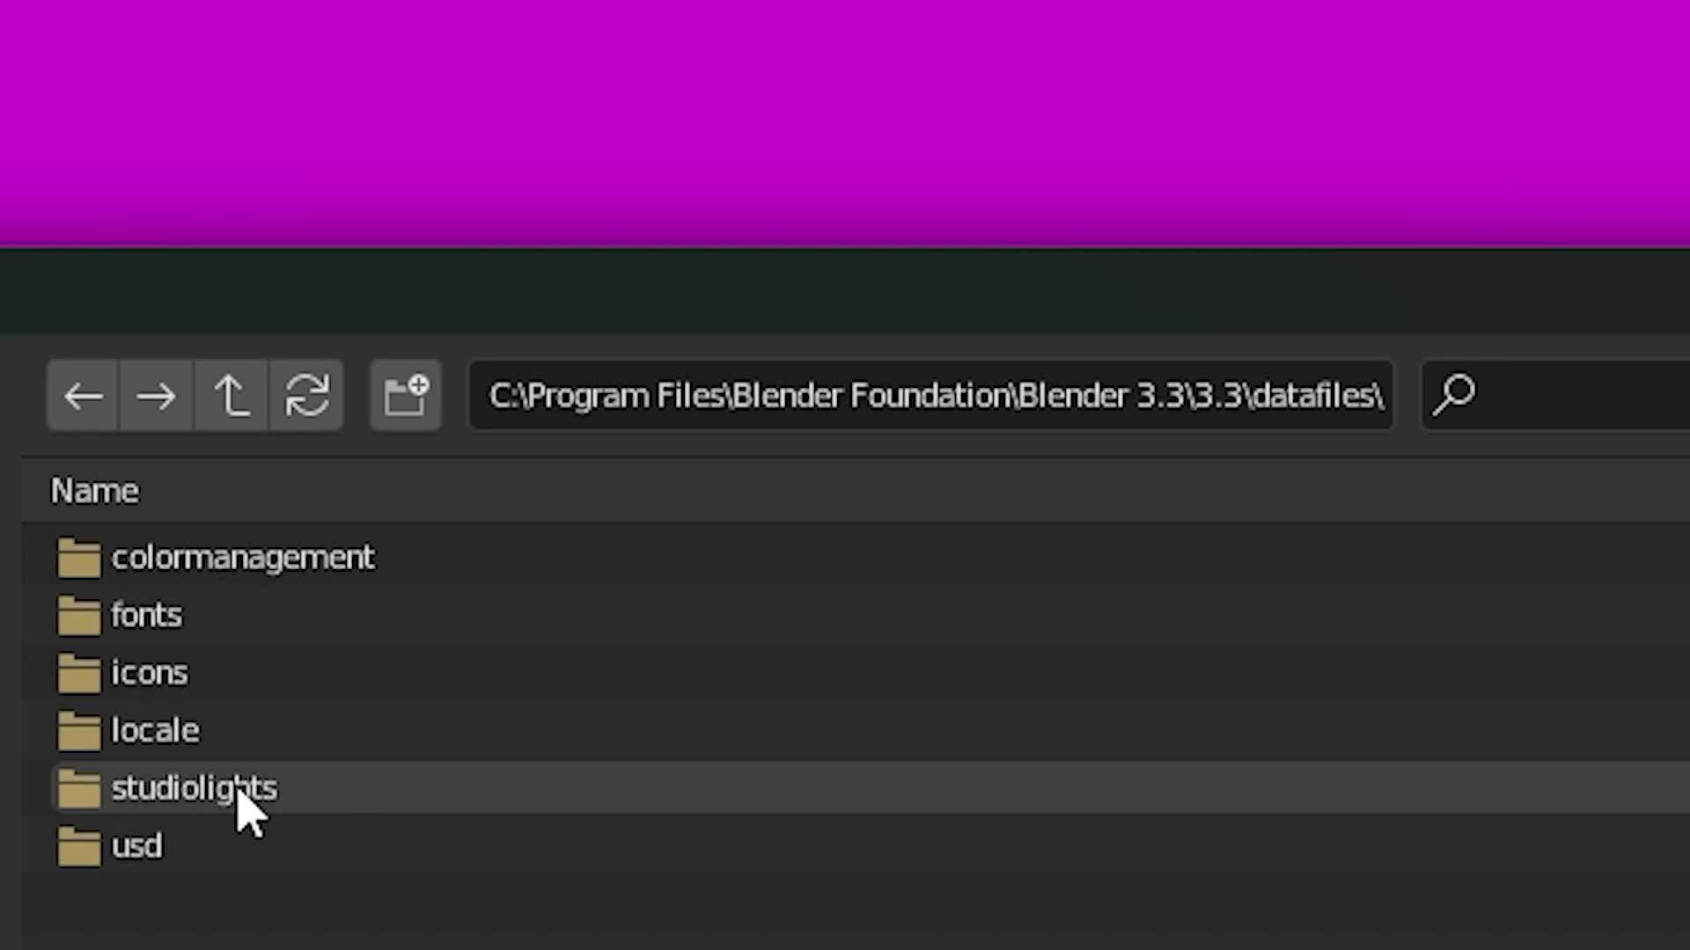Screen dimensions: 1690x950
Task: Click the file path field
Action: coord(931,396)
